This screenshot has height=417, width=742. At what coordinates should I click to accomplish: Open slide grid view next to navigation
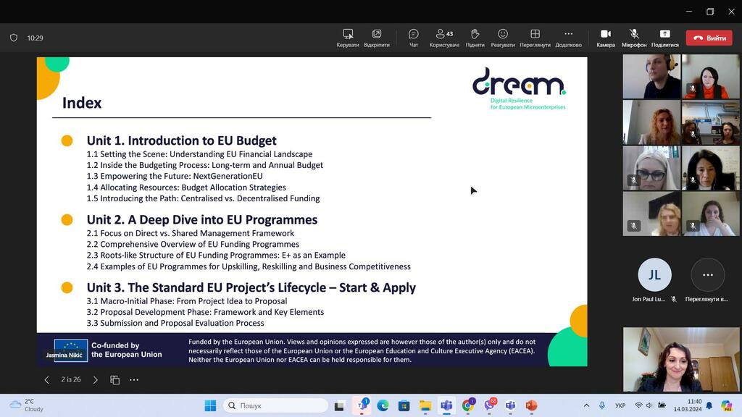pos(114,380)
